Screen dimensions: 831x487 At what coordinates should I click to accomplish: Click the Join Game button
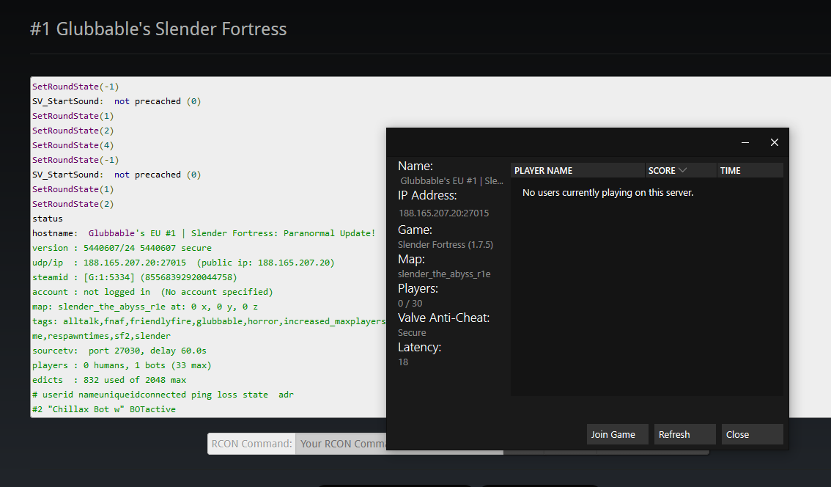[618, 434]
